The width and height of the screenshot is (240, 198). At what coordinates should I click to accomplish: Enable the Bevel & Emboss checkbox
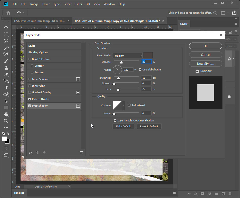[30, 59]
